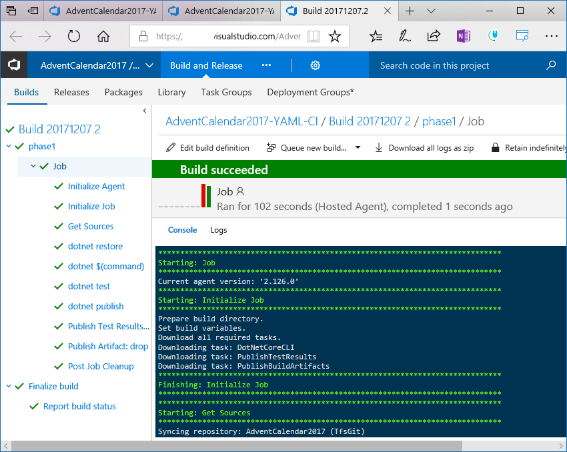
Task: Open the AdventCalendar2017-YAML-CI breadcrumb link
Action: point(241,121)
